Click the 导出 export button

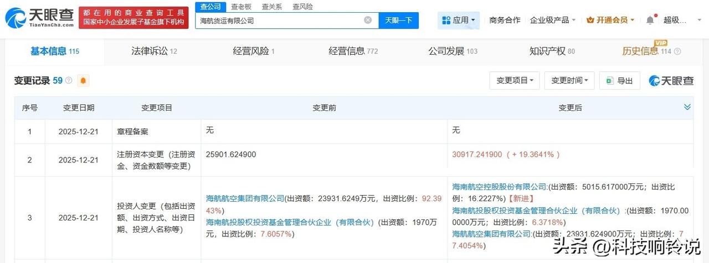[x=620, y=81]
